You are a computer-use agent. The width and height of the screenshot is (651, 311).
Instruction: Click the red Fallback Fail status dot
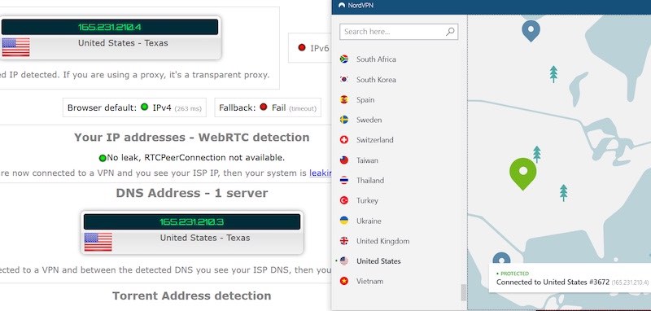[x=263, y=107]
